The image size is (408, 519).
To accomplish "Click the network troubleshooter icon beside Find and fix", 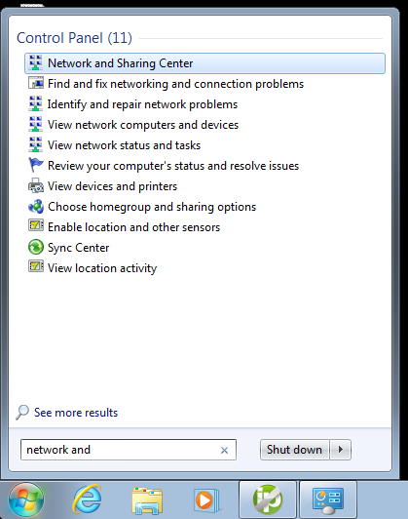I will (x=36, y=83).
